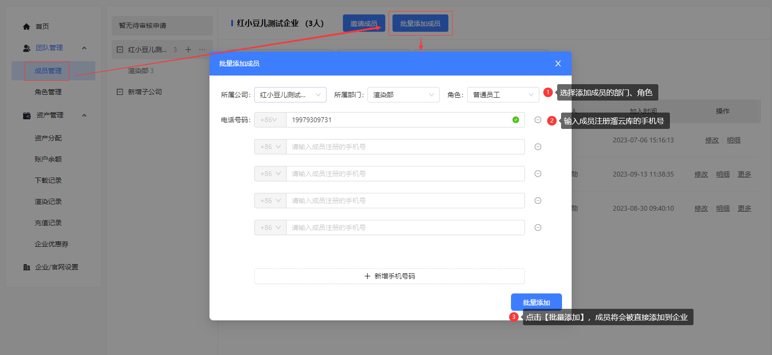The image size is (772, 355).
Task: Click the 批量添加 submit button
Action: coord(536,302)
